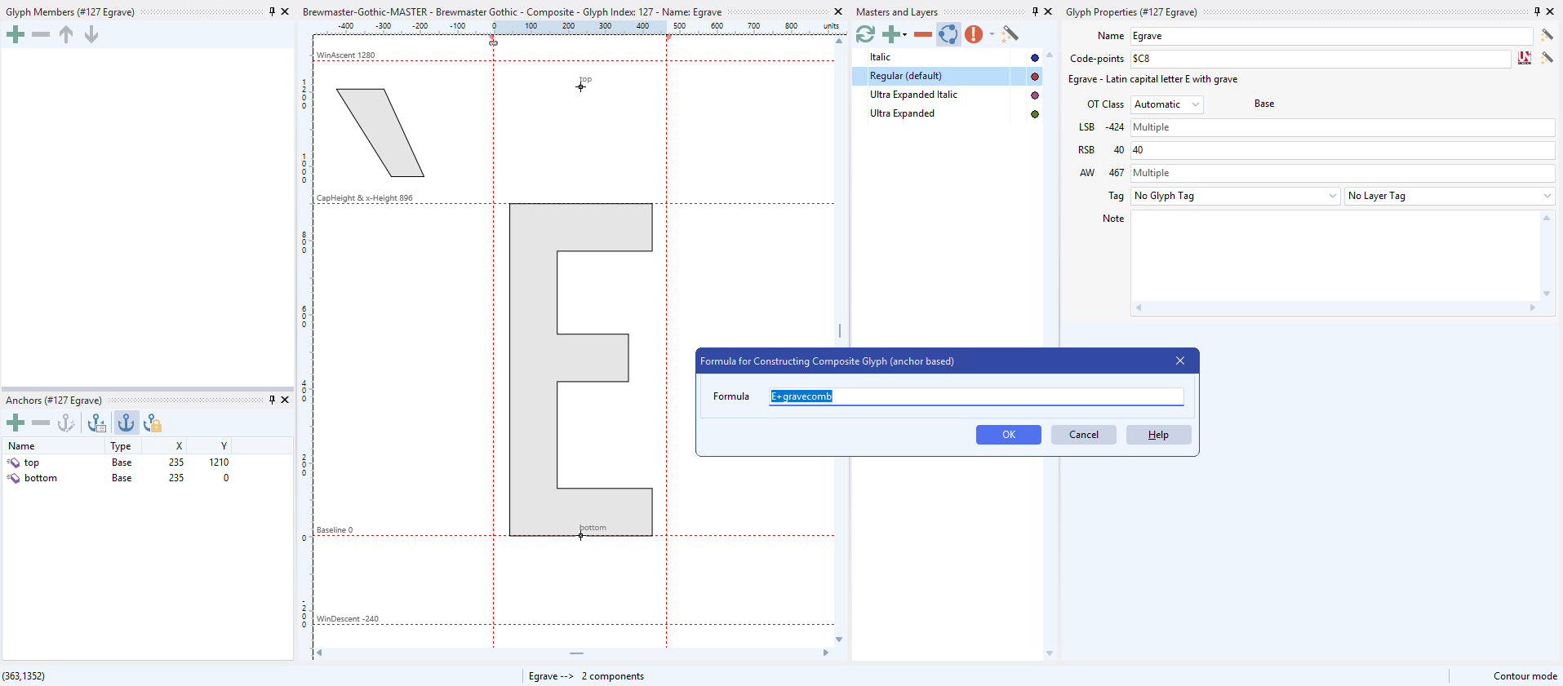Remove master using red minus icon
The width and height of the screenshot is (1563, 686).
point(922,34)
